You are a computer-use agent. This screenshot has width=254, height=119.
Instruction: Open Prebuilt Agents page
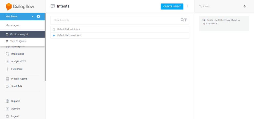19,79
